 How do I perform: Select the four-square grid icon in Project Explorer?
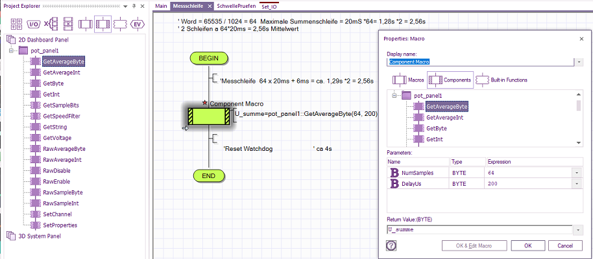click(x=16, y=25)
